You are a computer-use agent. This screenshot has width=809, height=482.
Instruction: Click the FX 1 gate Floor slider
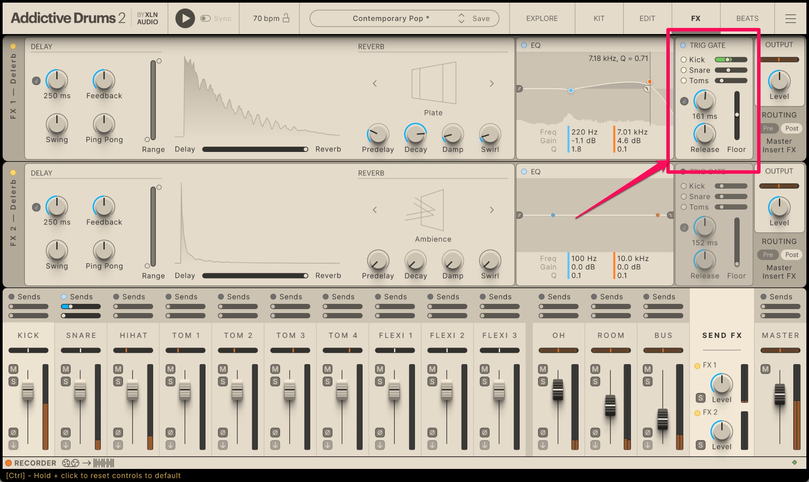tap(737, 115)
